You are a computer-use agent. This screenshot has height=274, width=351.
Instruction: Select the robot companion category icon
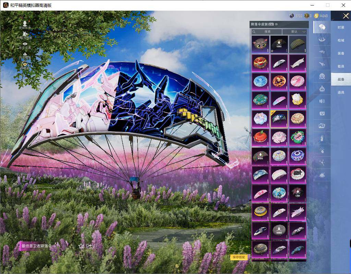pos(322,89)
